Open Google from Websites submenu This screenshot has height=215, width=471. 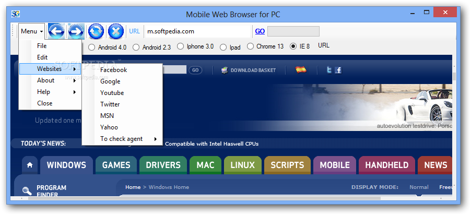tap(122, 81)
